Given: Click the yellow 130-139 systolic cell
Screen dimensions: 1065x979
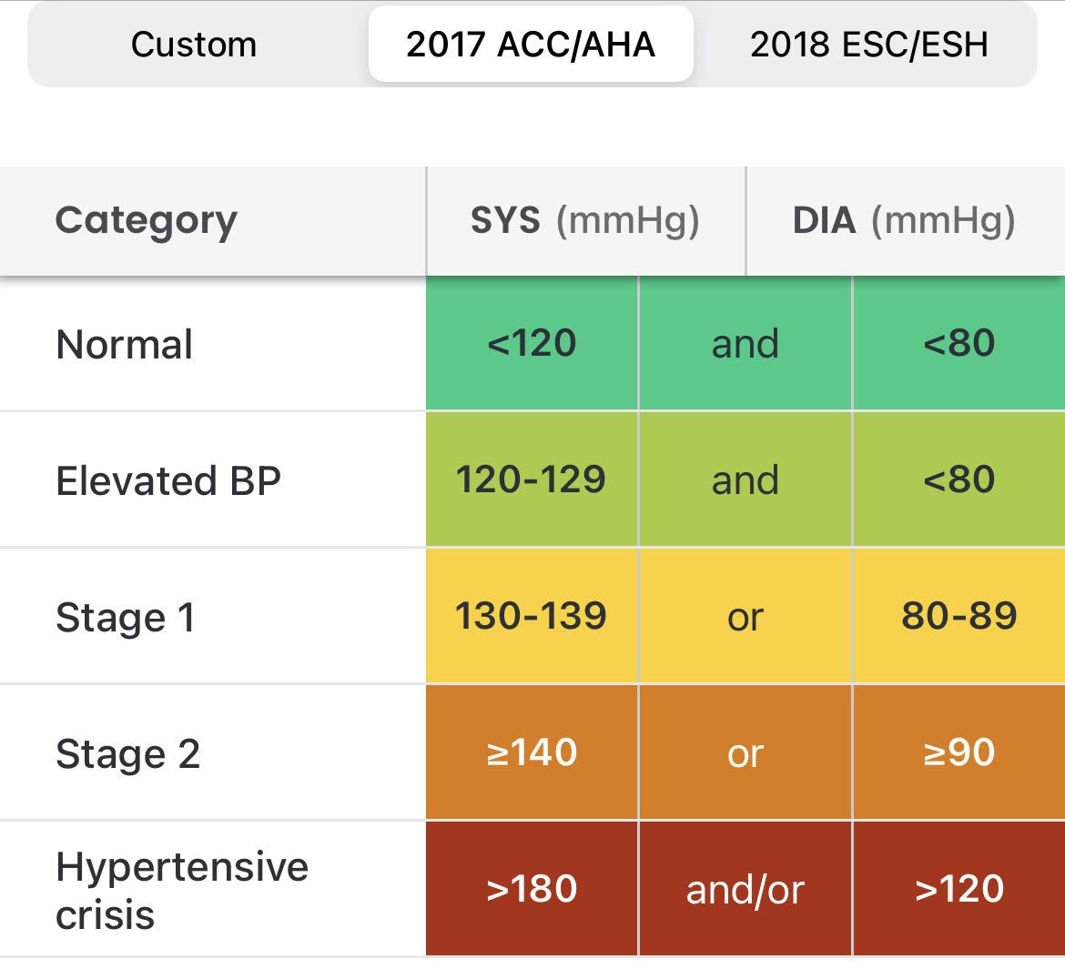Looking at the screenshot, I should 532,616.
